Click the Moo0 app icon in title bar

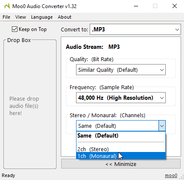click(x=7, y=6)
